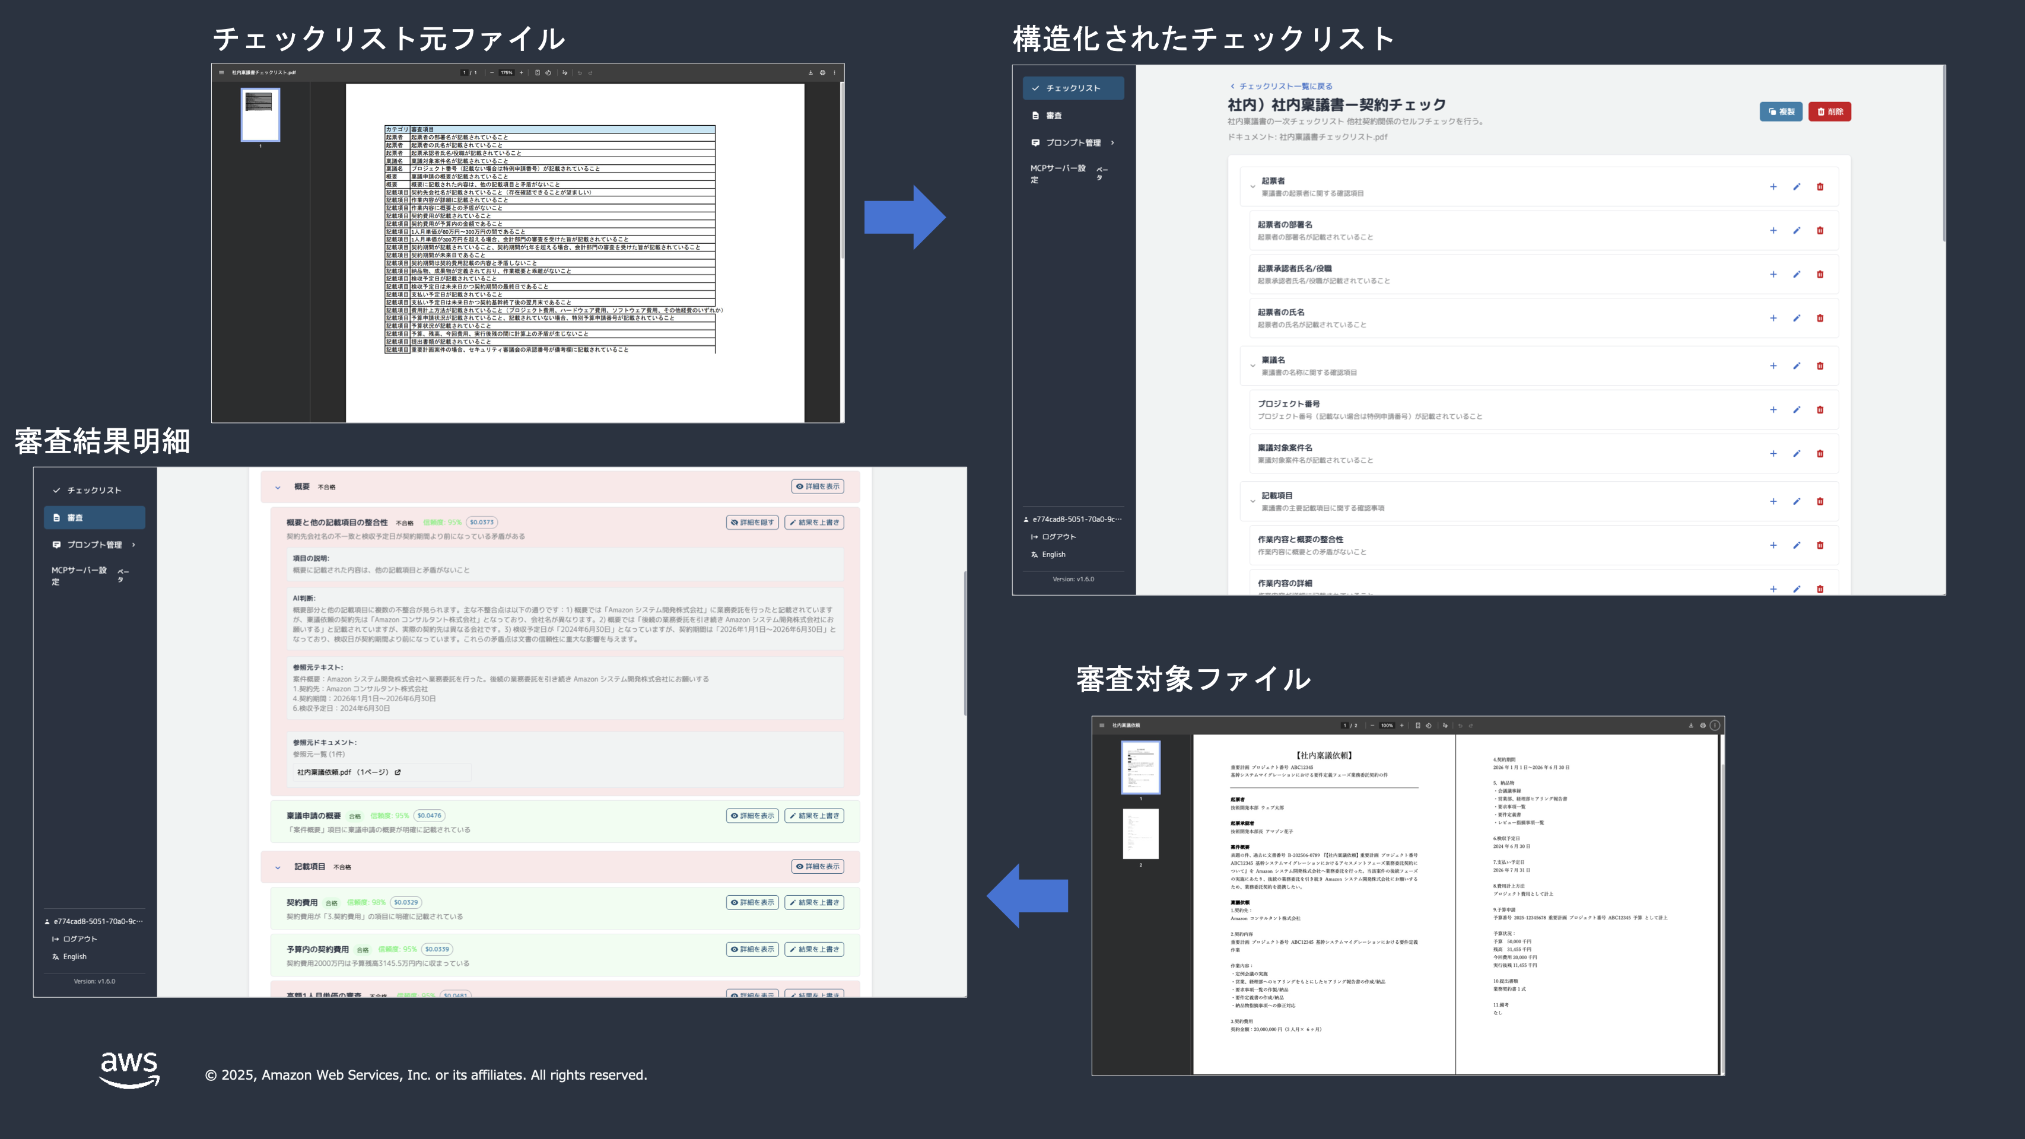This screenshot has width=2025, height=1139.
Task: Click pencil icon for 作業内容と概要の整合性
Action: (x=1796, y=546)
